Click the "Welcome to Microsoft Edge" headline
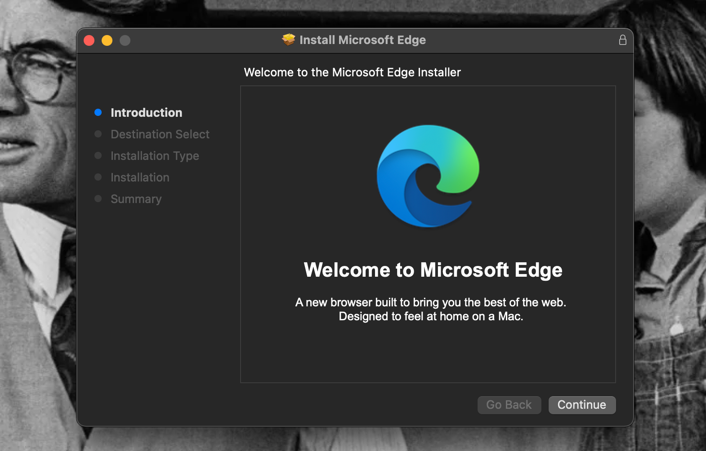Viewport: 706px width, 451px height. tap(433, 270)
